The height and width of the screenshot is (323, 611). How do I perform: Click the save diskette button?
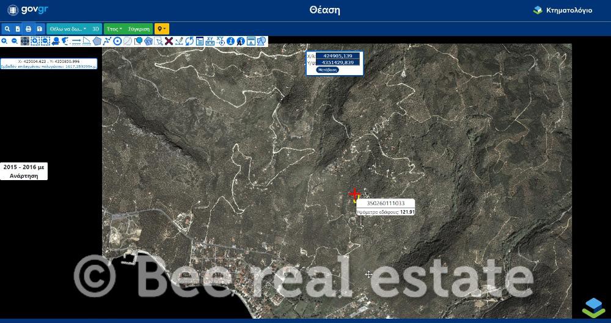pos(39,29)
